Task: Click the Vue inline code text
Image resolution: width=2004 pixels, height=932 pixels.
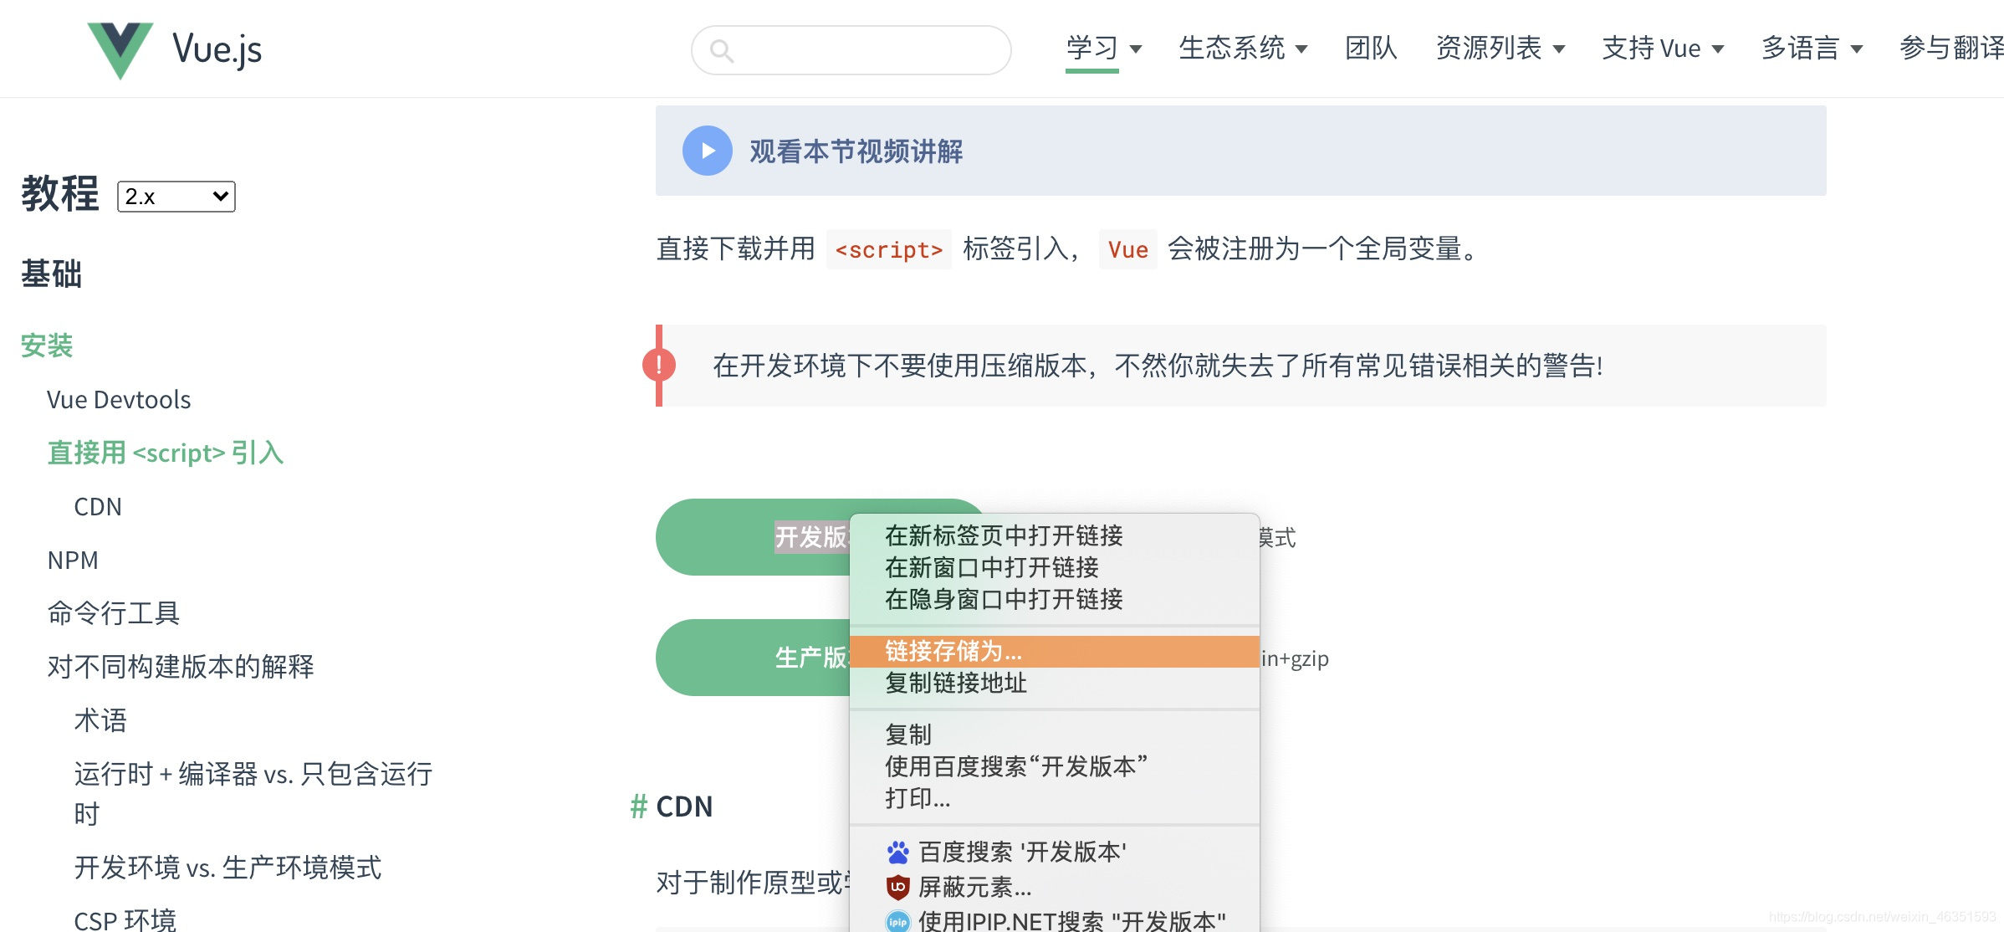Action: (1128, 249)
